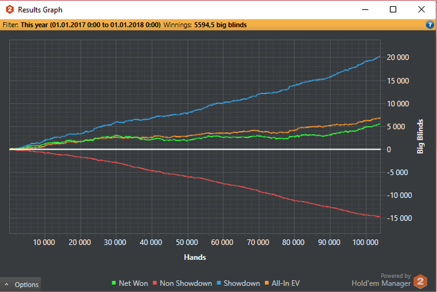437x292 pixels.
Task: Minimize the Results Graph window
Action: point(365,9)
